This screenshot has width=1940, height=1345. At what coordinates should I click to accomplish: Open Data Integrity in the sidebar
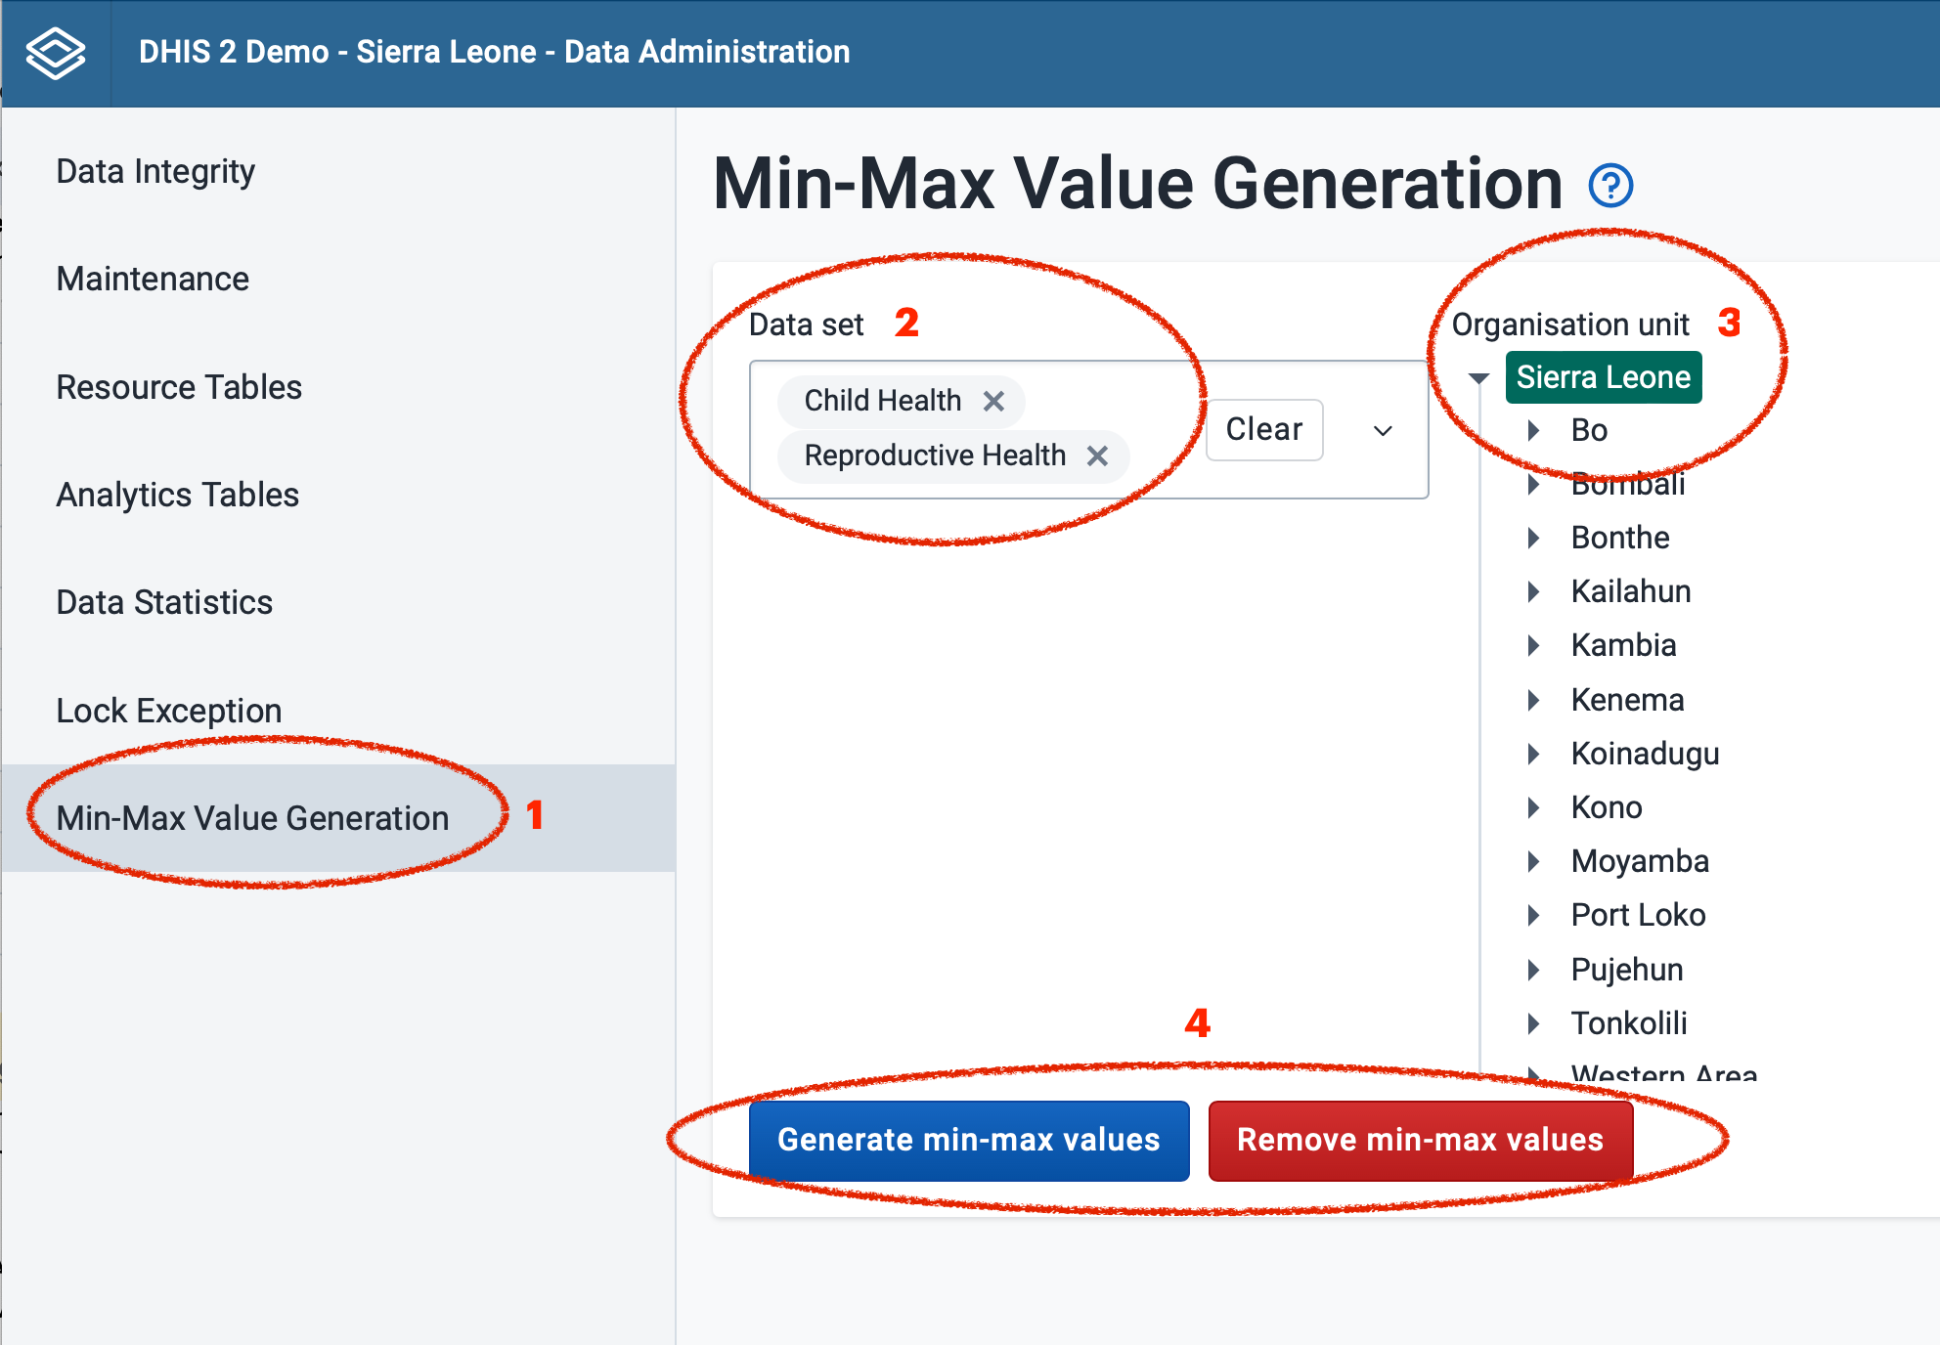338,171
